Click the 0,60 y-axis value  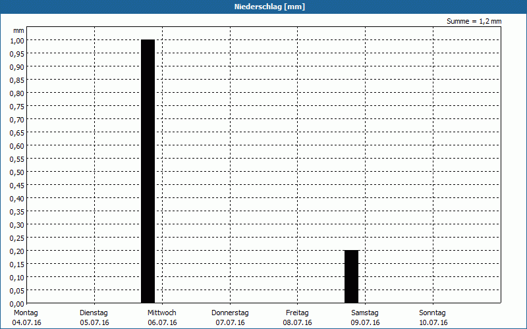pyautogui.click(x=17, y=146)
